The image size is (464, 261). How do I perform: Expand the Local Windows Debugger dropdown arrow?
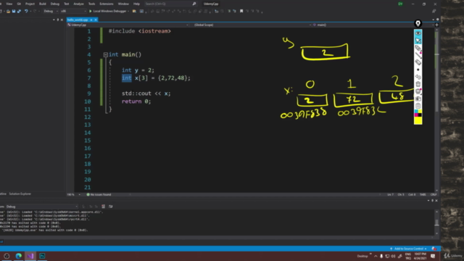pyautogui.click(x=128, y=12)
